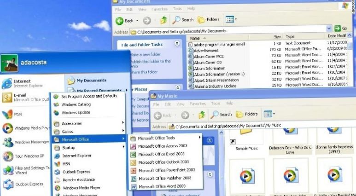Open Internet Explorer from the Start menu pinned list
This screenshot has width=356, height=196.
click(x=23, y=83)
